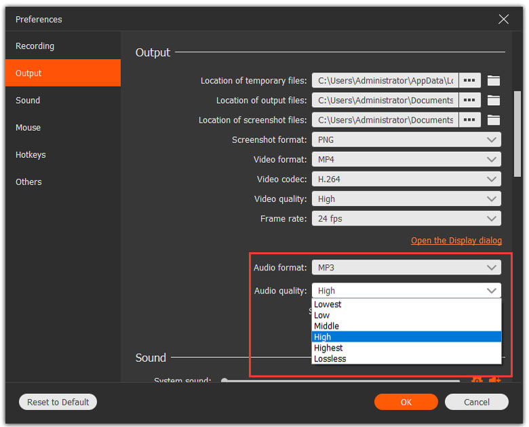Go to the Sound preferences tab
The width and height of the screenshot is (529, 427).
click(x=63, y=100)
